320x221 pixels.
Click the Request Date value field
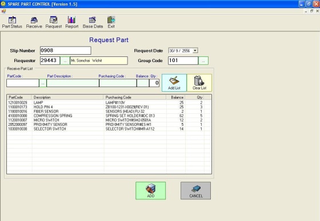point(181,51)
